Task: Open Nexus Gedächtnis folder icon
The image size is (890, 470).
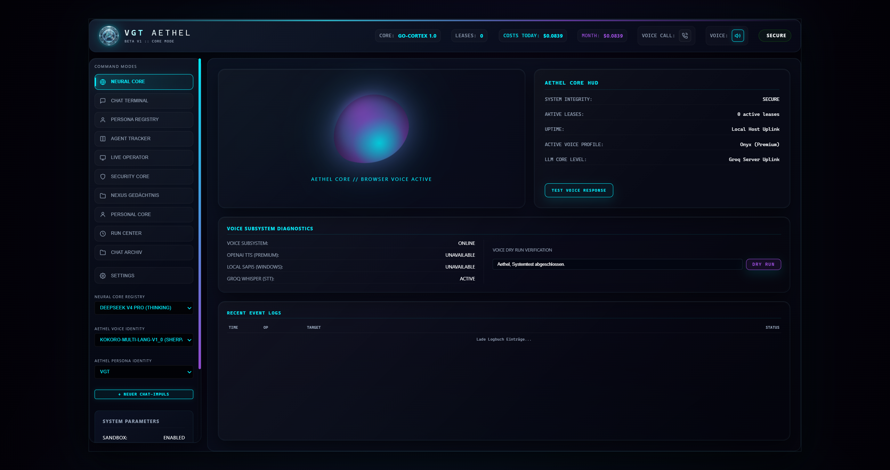Action: coord(103,196)
